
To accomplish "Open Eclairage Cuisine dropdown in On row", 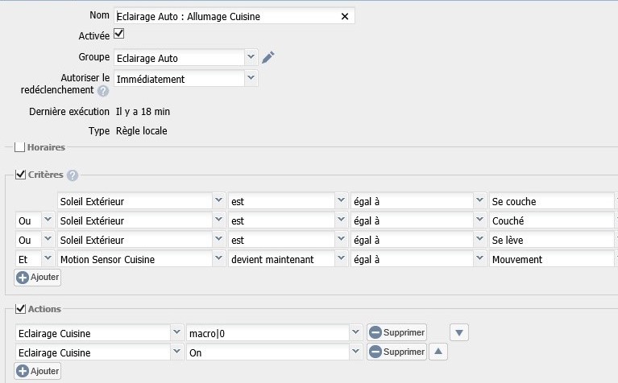I will pos(176,352).
